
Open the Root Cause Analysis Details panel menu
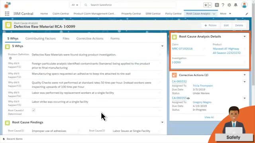point(245,37)
